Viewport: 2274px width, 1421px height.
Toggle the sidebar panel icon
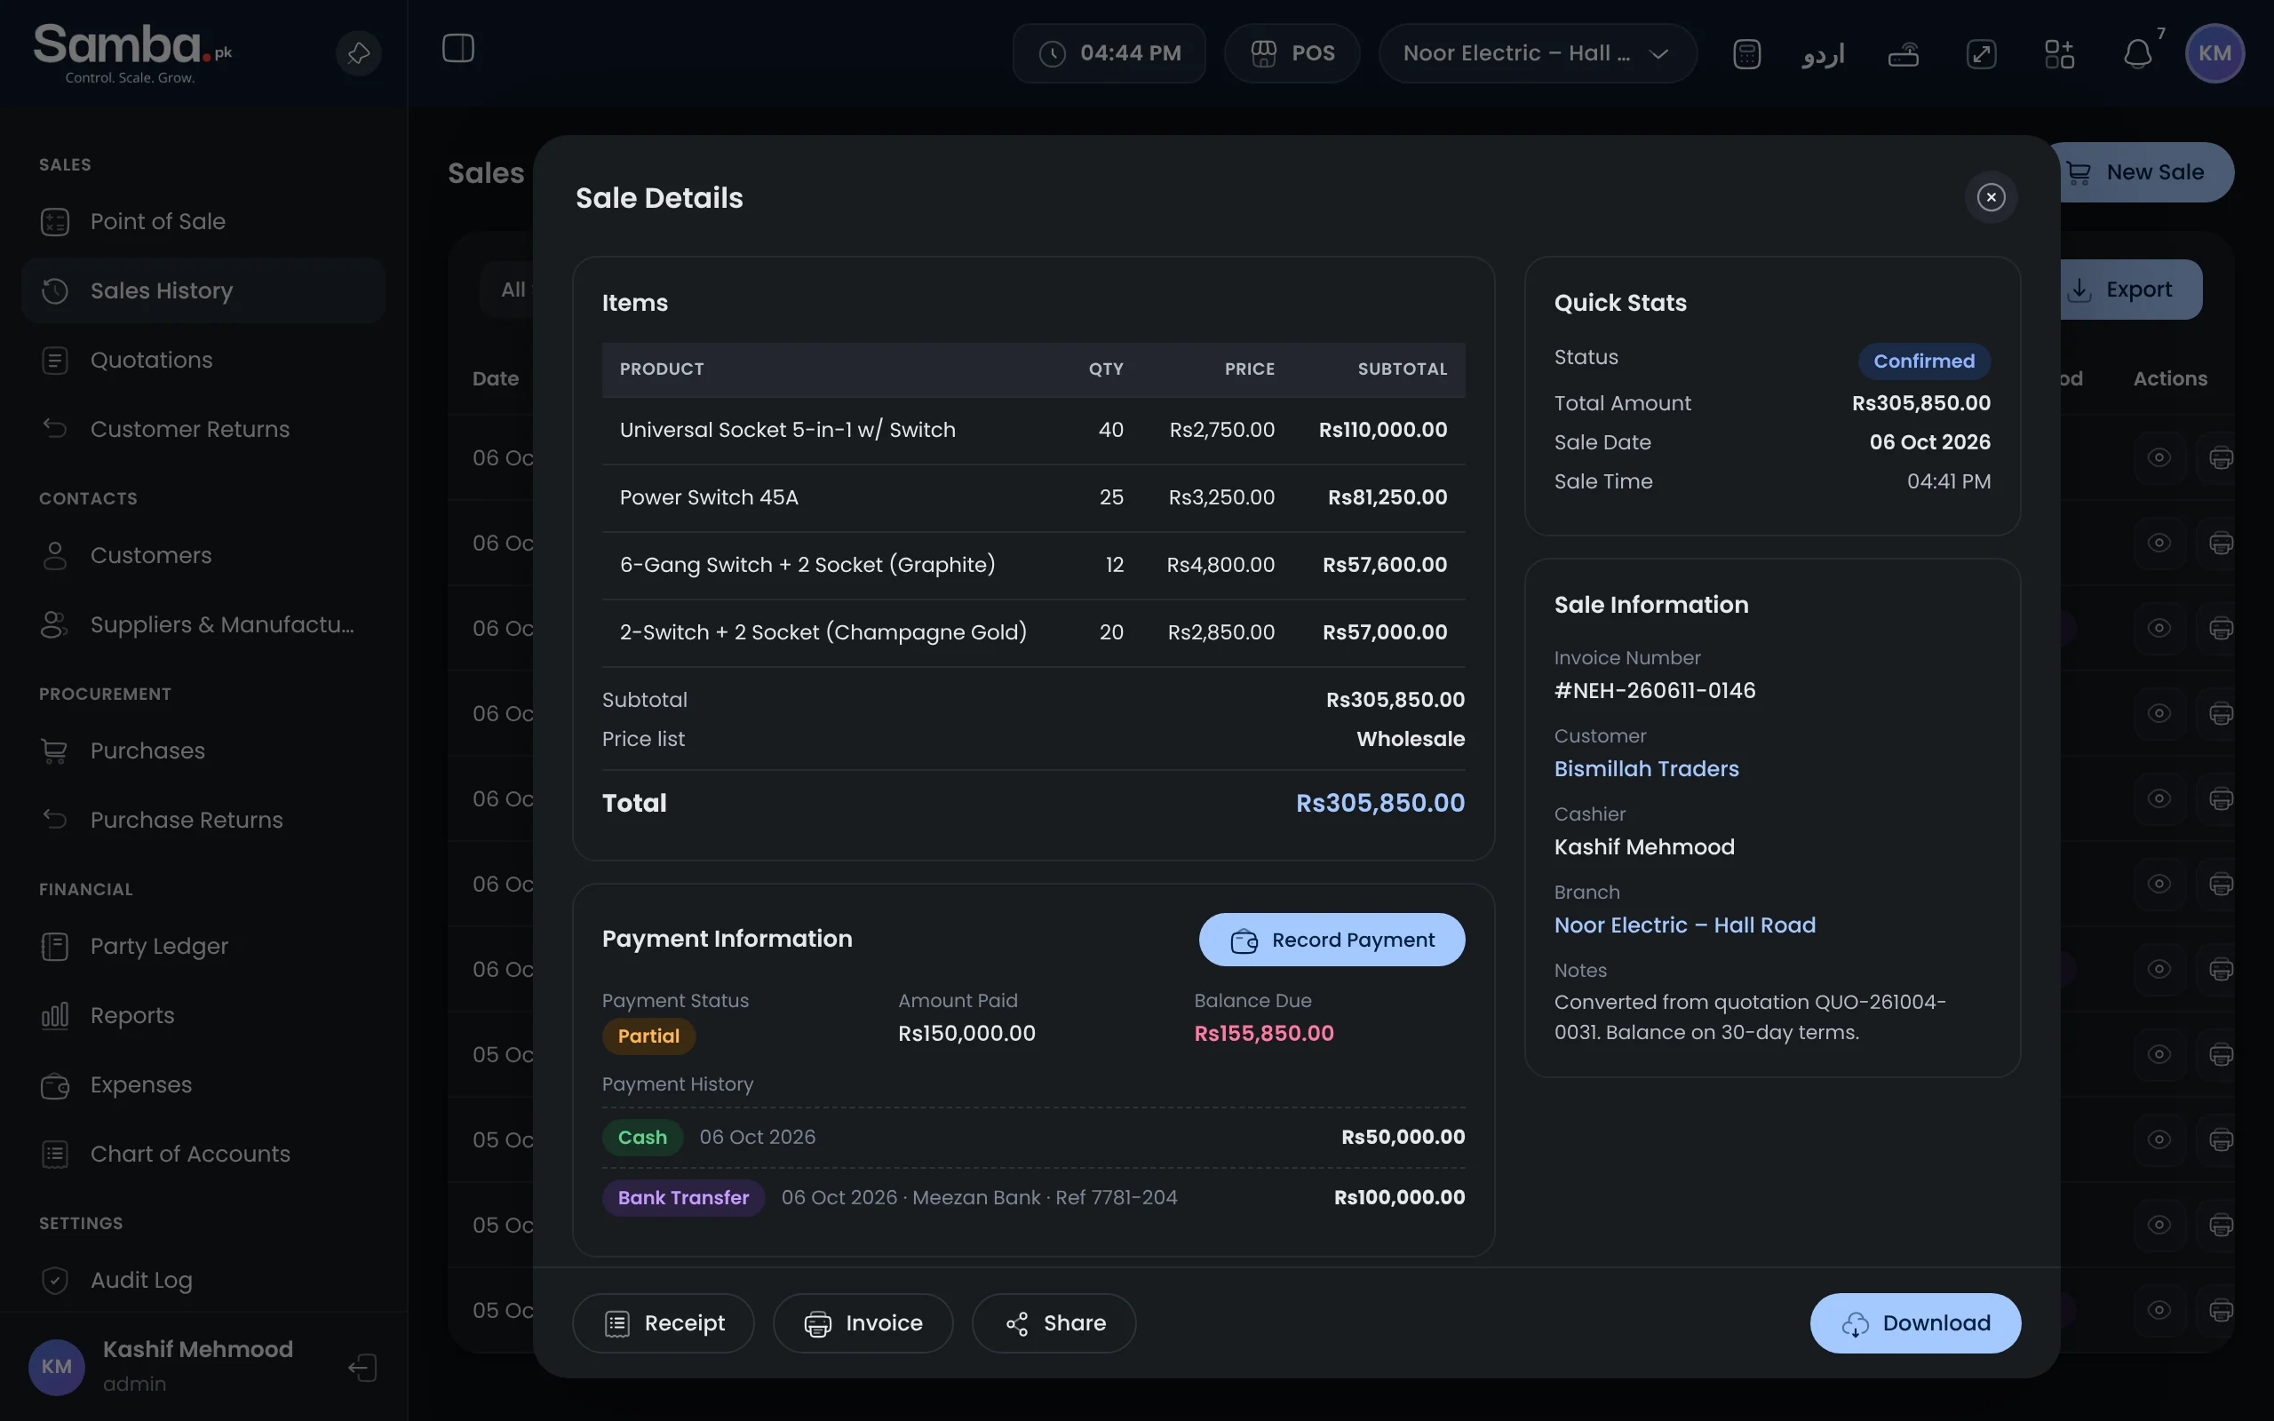pos(457,48)
